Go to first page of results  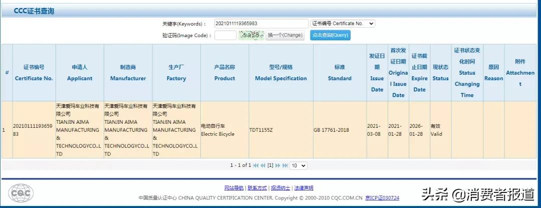tap(255, 165)
